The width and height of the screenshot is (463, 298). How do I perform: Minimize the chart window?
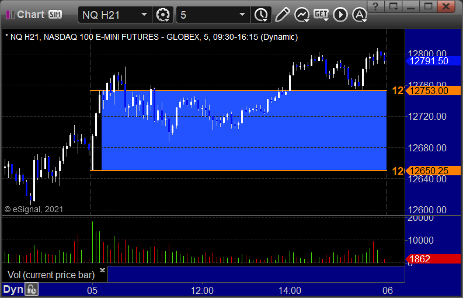410,6
